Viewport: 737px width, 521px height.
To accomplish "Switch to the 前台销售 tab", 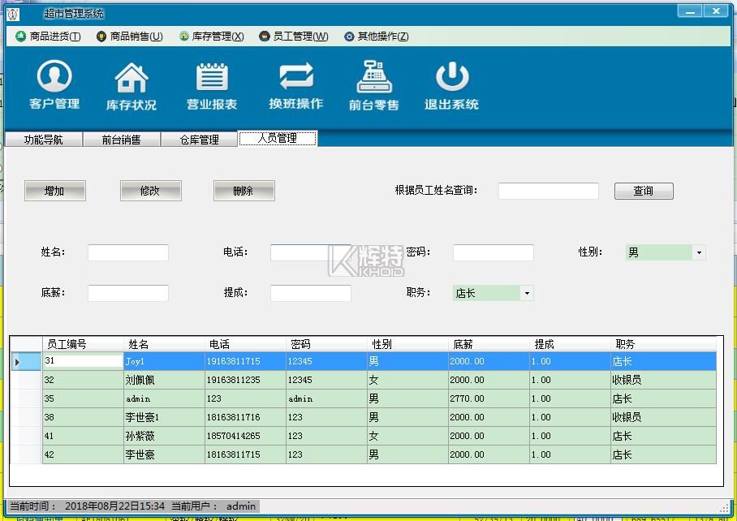I will click(121, 140).
